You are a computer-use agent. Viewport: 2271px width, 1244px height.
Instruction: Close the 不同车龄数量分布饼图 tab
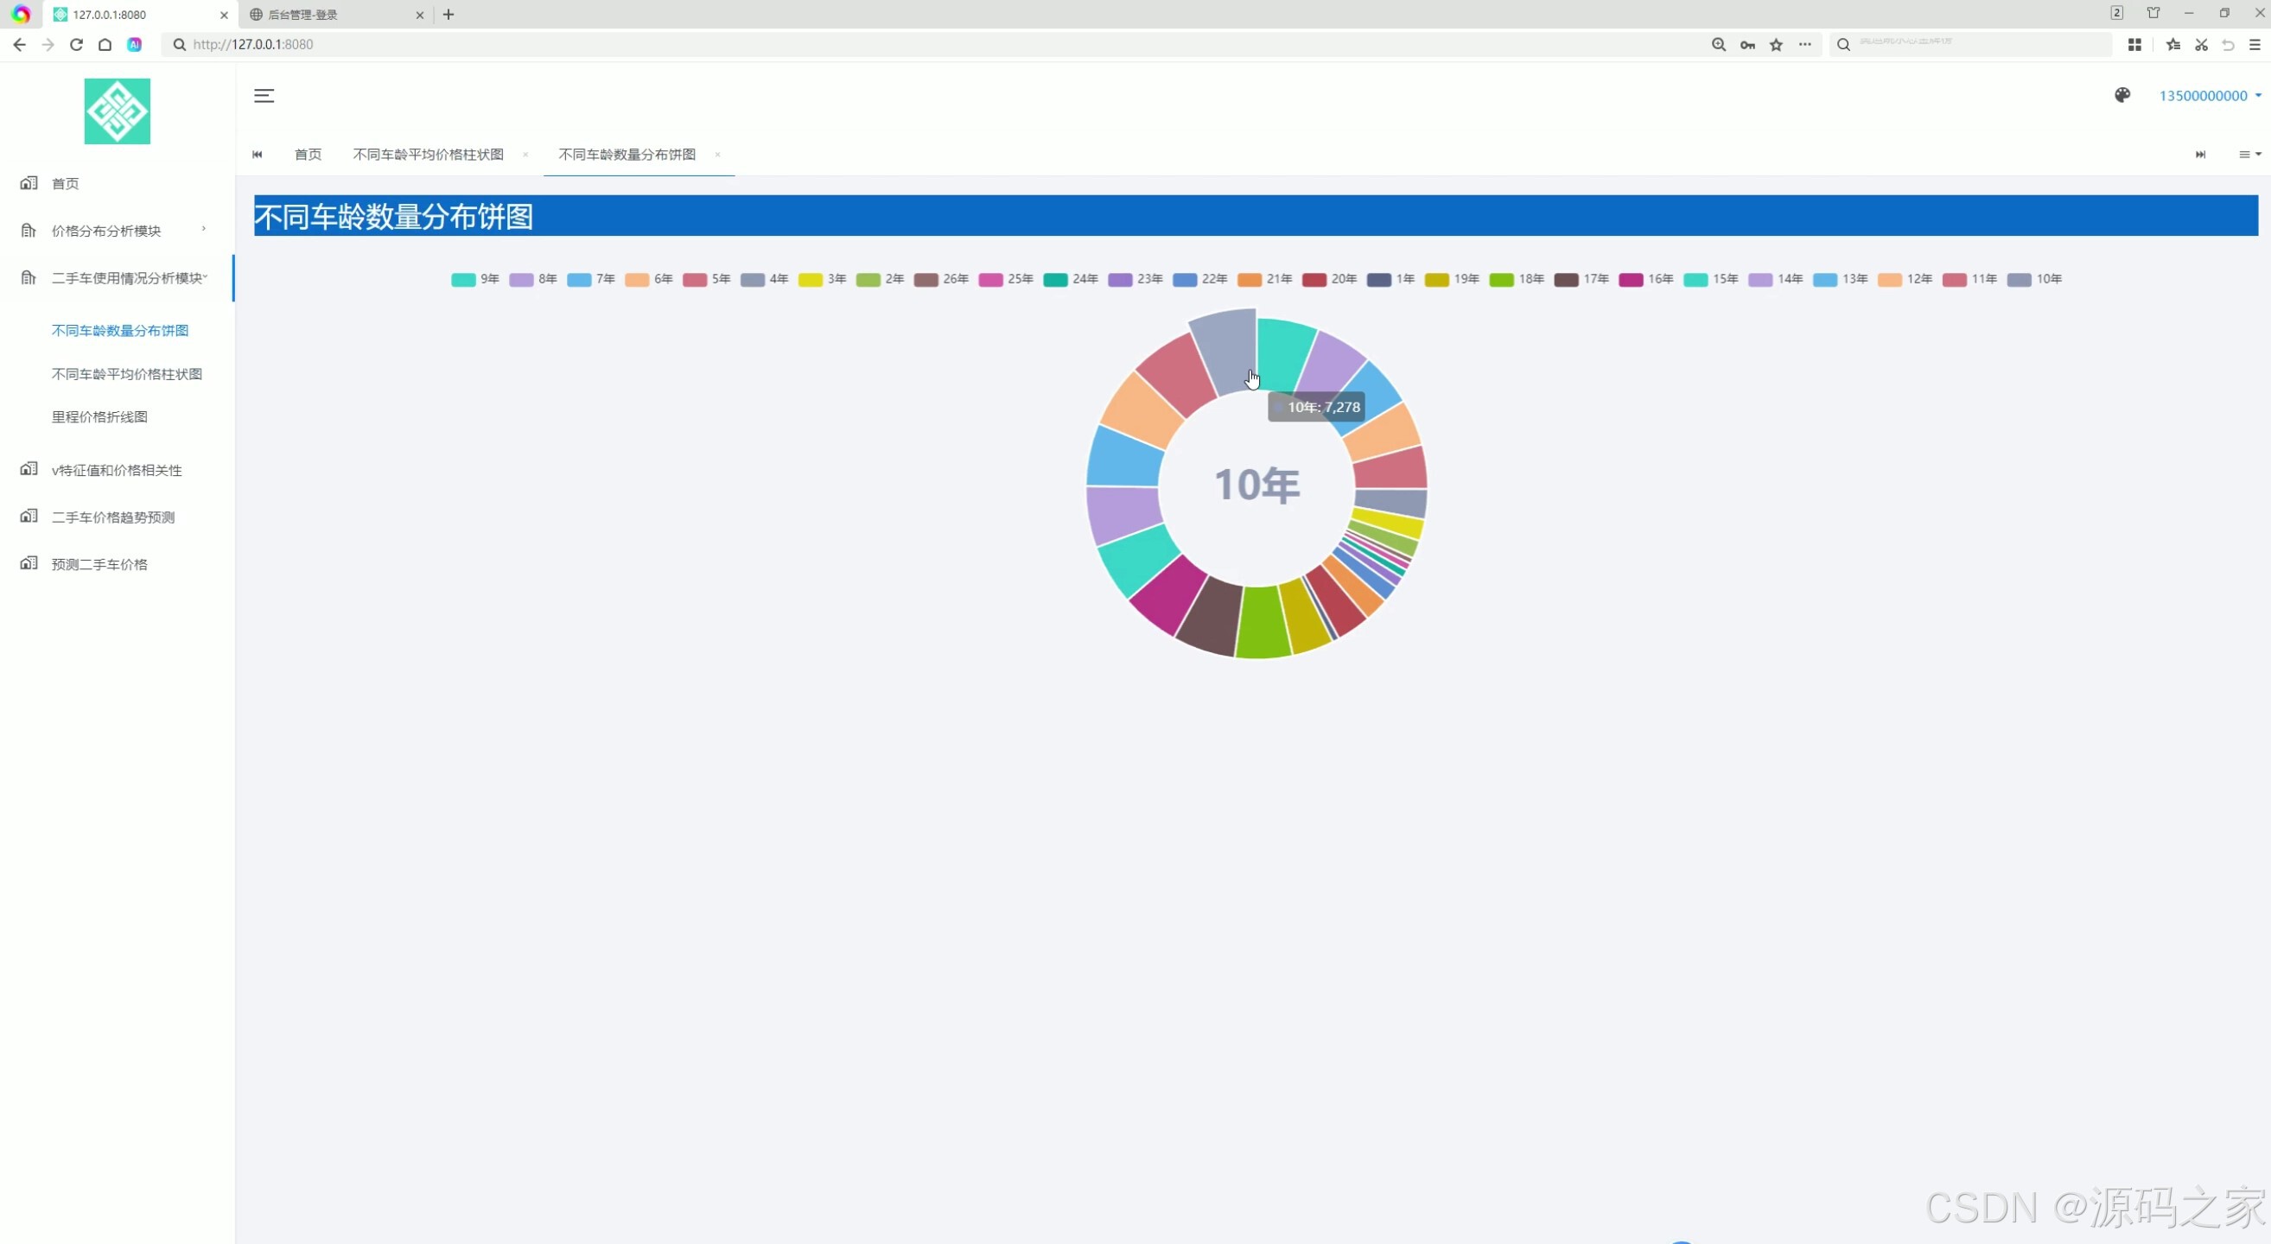point(717,154)
